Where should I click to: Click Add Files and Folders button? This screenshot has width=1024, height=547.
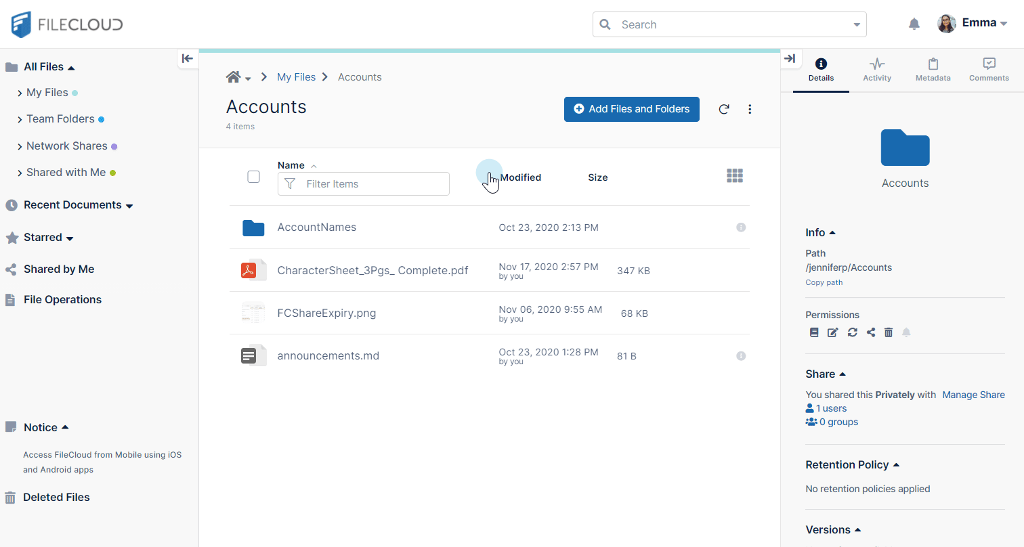click(631, 109)
